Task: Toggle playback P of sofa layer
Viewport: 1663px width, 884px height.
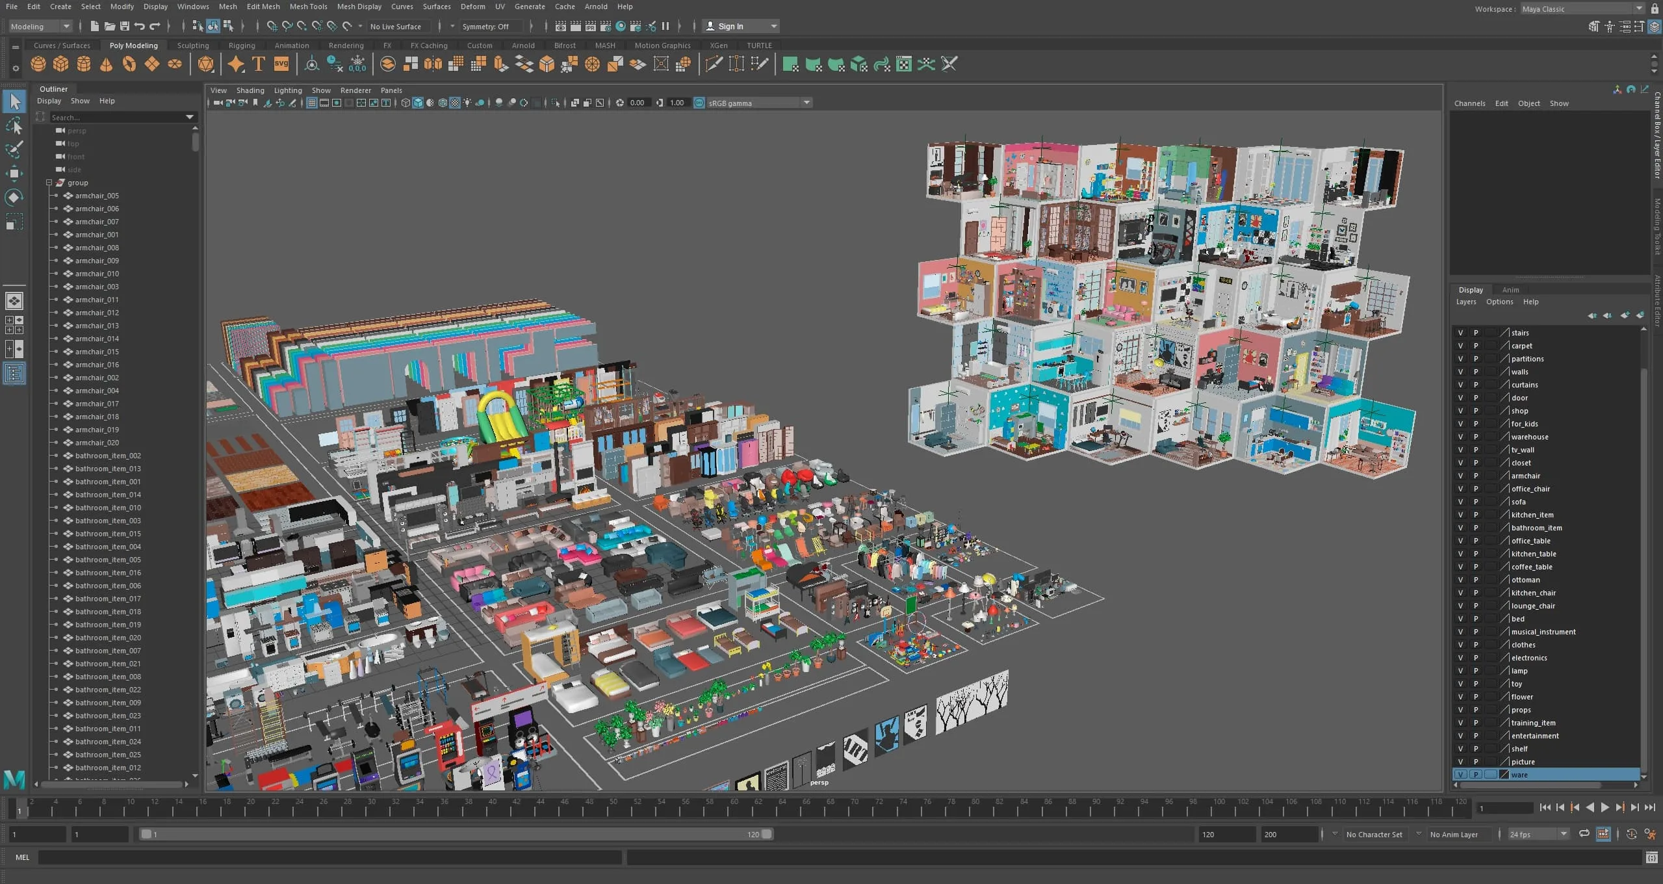Action: [x=1476, y=502]
